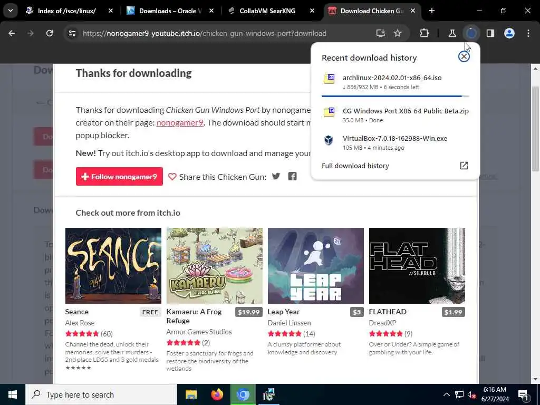Open the Chrome three-dot menu
Viewport: 540px width, 405px height.
[x=528, y=33]
